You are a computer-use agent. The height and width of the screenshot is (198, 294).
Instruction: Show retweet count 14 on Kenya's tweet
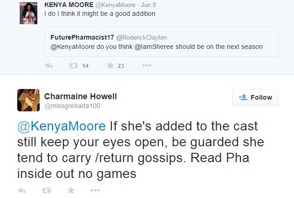click(x=85, y=66)
